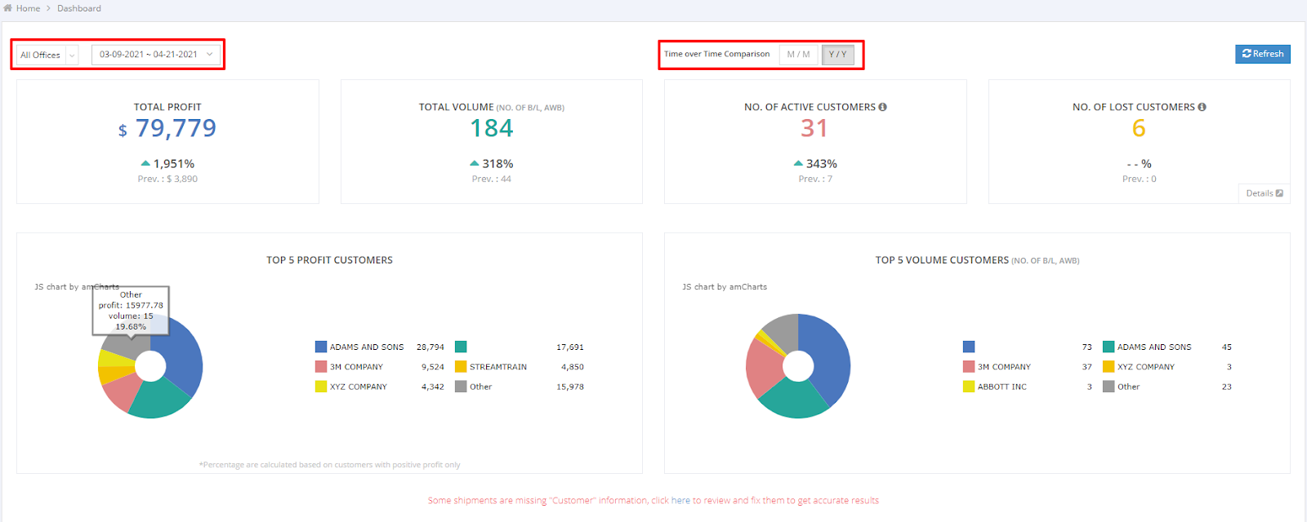This screenshot has height=522, width=1307.
Task: Click upward trend arrow under Active Customers
Action: (798, 164)
